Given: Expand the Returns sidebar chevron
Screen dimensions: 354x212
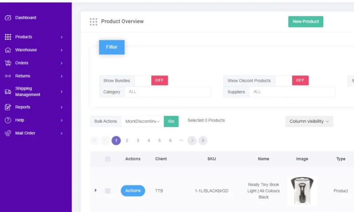Looking at the screenshot, I should click(x=62, y=76).
